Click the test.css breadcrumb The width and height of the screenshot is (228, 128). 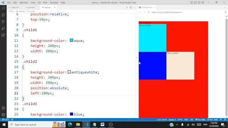click(21, 11)
